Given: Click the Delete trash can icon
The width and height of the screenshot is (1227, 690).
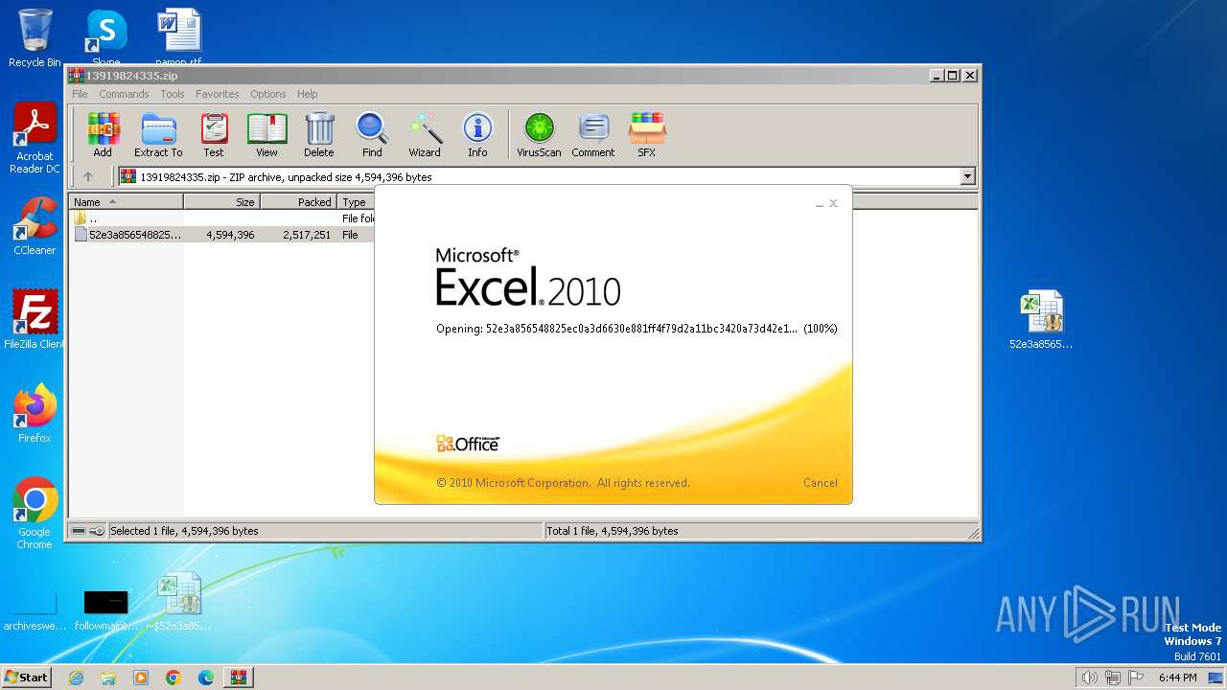Looking at the screenshot, I should (x=319, y=134).
